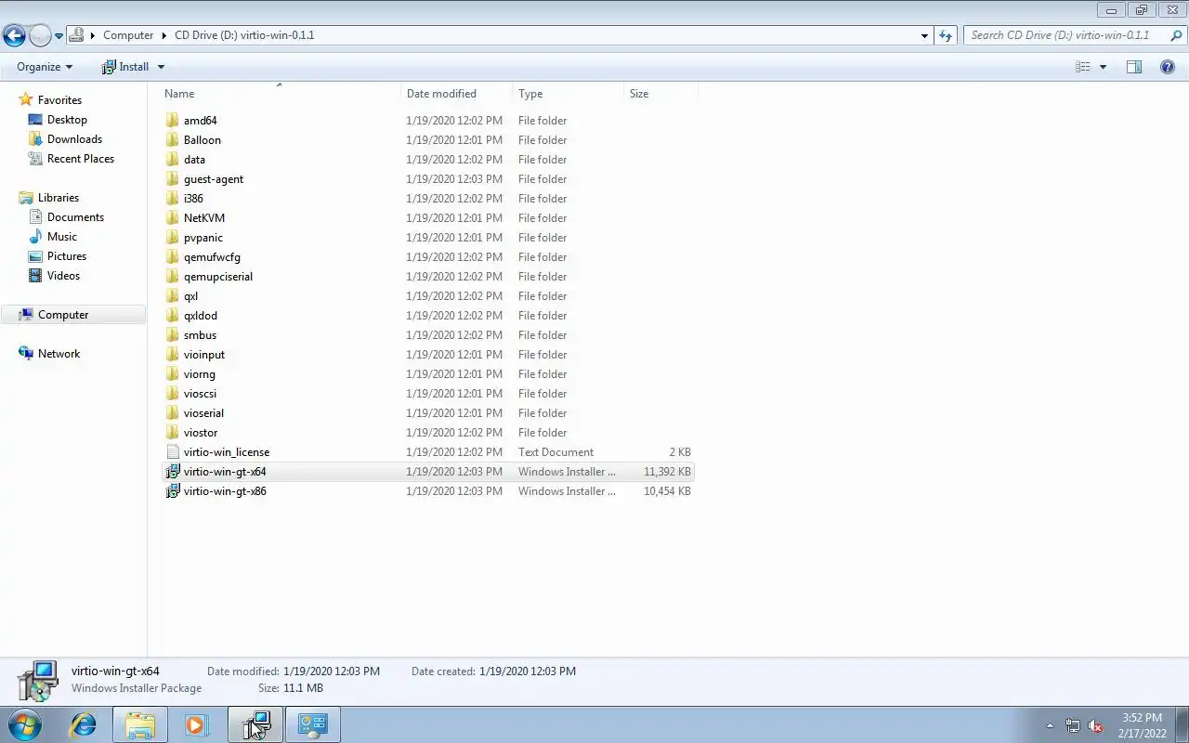Open the view options dropdown arrow

(x=1103, y=67)
